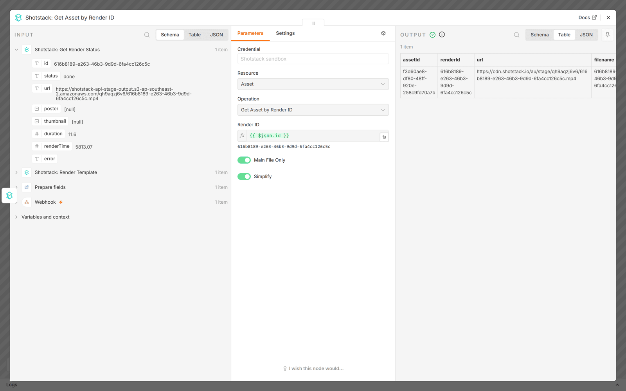
Task: Click the Webhook node icon
Action: (27, 202)
